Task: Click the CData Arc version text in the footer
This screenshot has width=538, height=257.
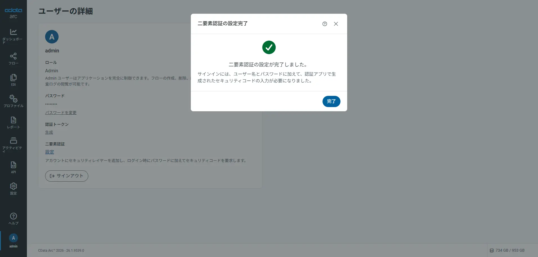Action: coord(61,251)
